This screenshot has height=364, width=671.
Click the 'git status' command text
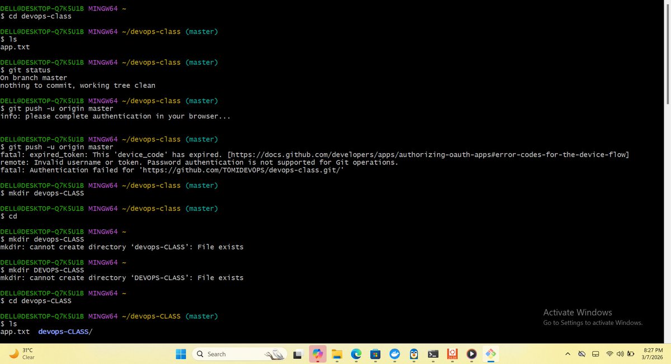[29, 70]
